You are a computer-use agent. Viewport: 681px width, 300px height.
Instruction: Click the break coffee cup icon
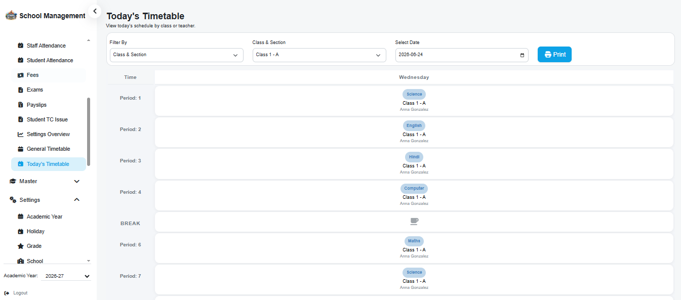414,222
